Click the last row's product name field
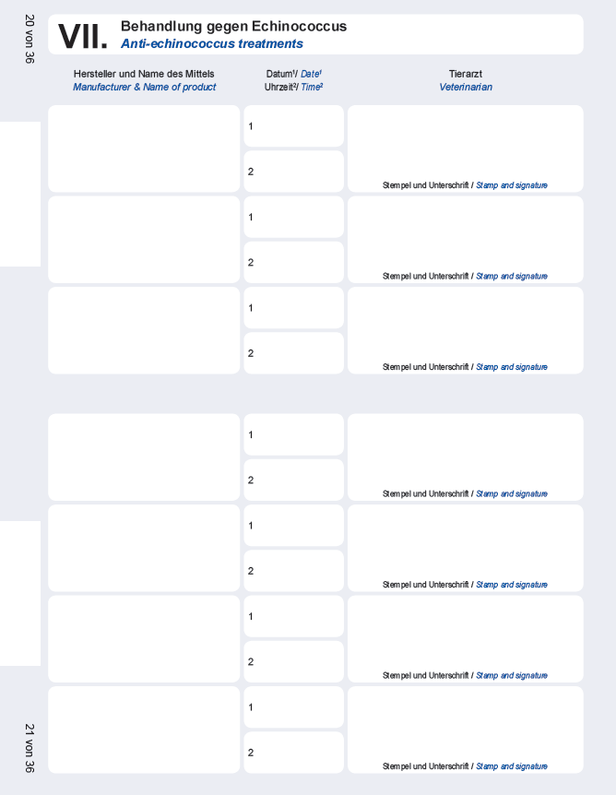Viewport: 616px width, 795px height. click(x=144, y=730)
